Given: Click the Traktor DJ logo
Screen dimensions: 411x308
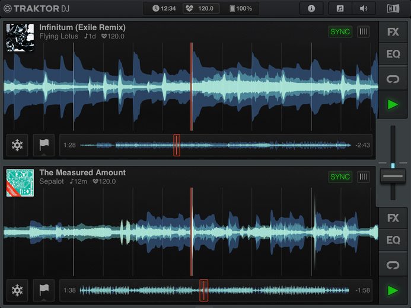Looking at the screenshot, I should tap(36, 9).
